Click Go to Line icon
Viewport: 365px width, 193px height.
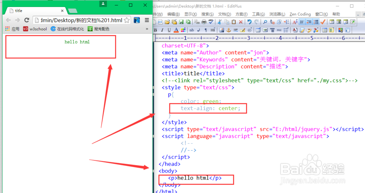(x=286, y=22)
